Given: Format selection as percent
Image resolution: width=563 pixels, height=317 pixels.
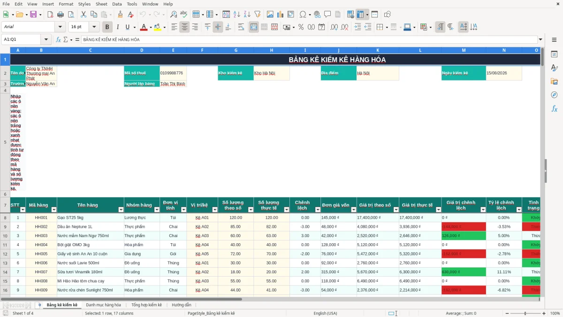Looking at the screenshot, I should (x=301, y=27).
